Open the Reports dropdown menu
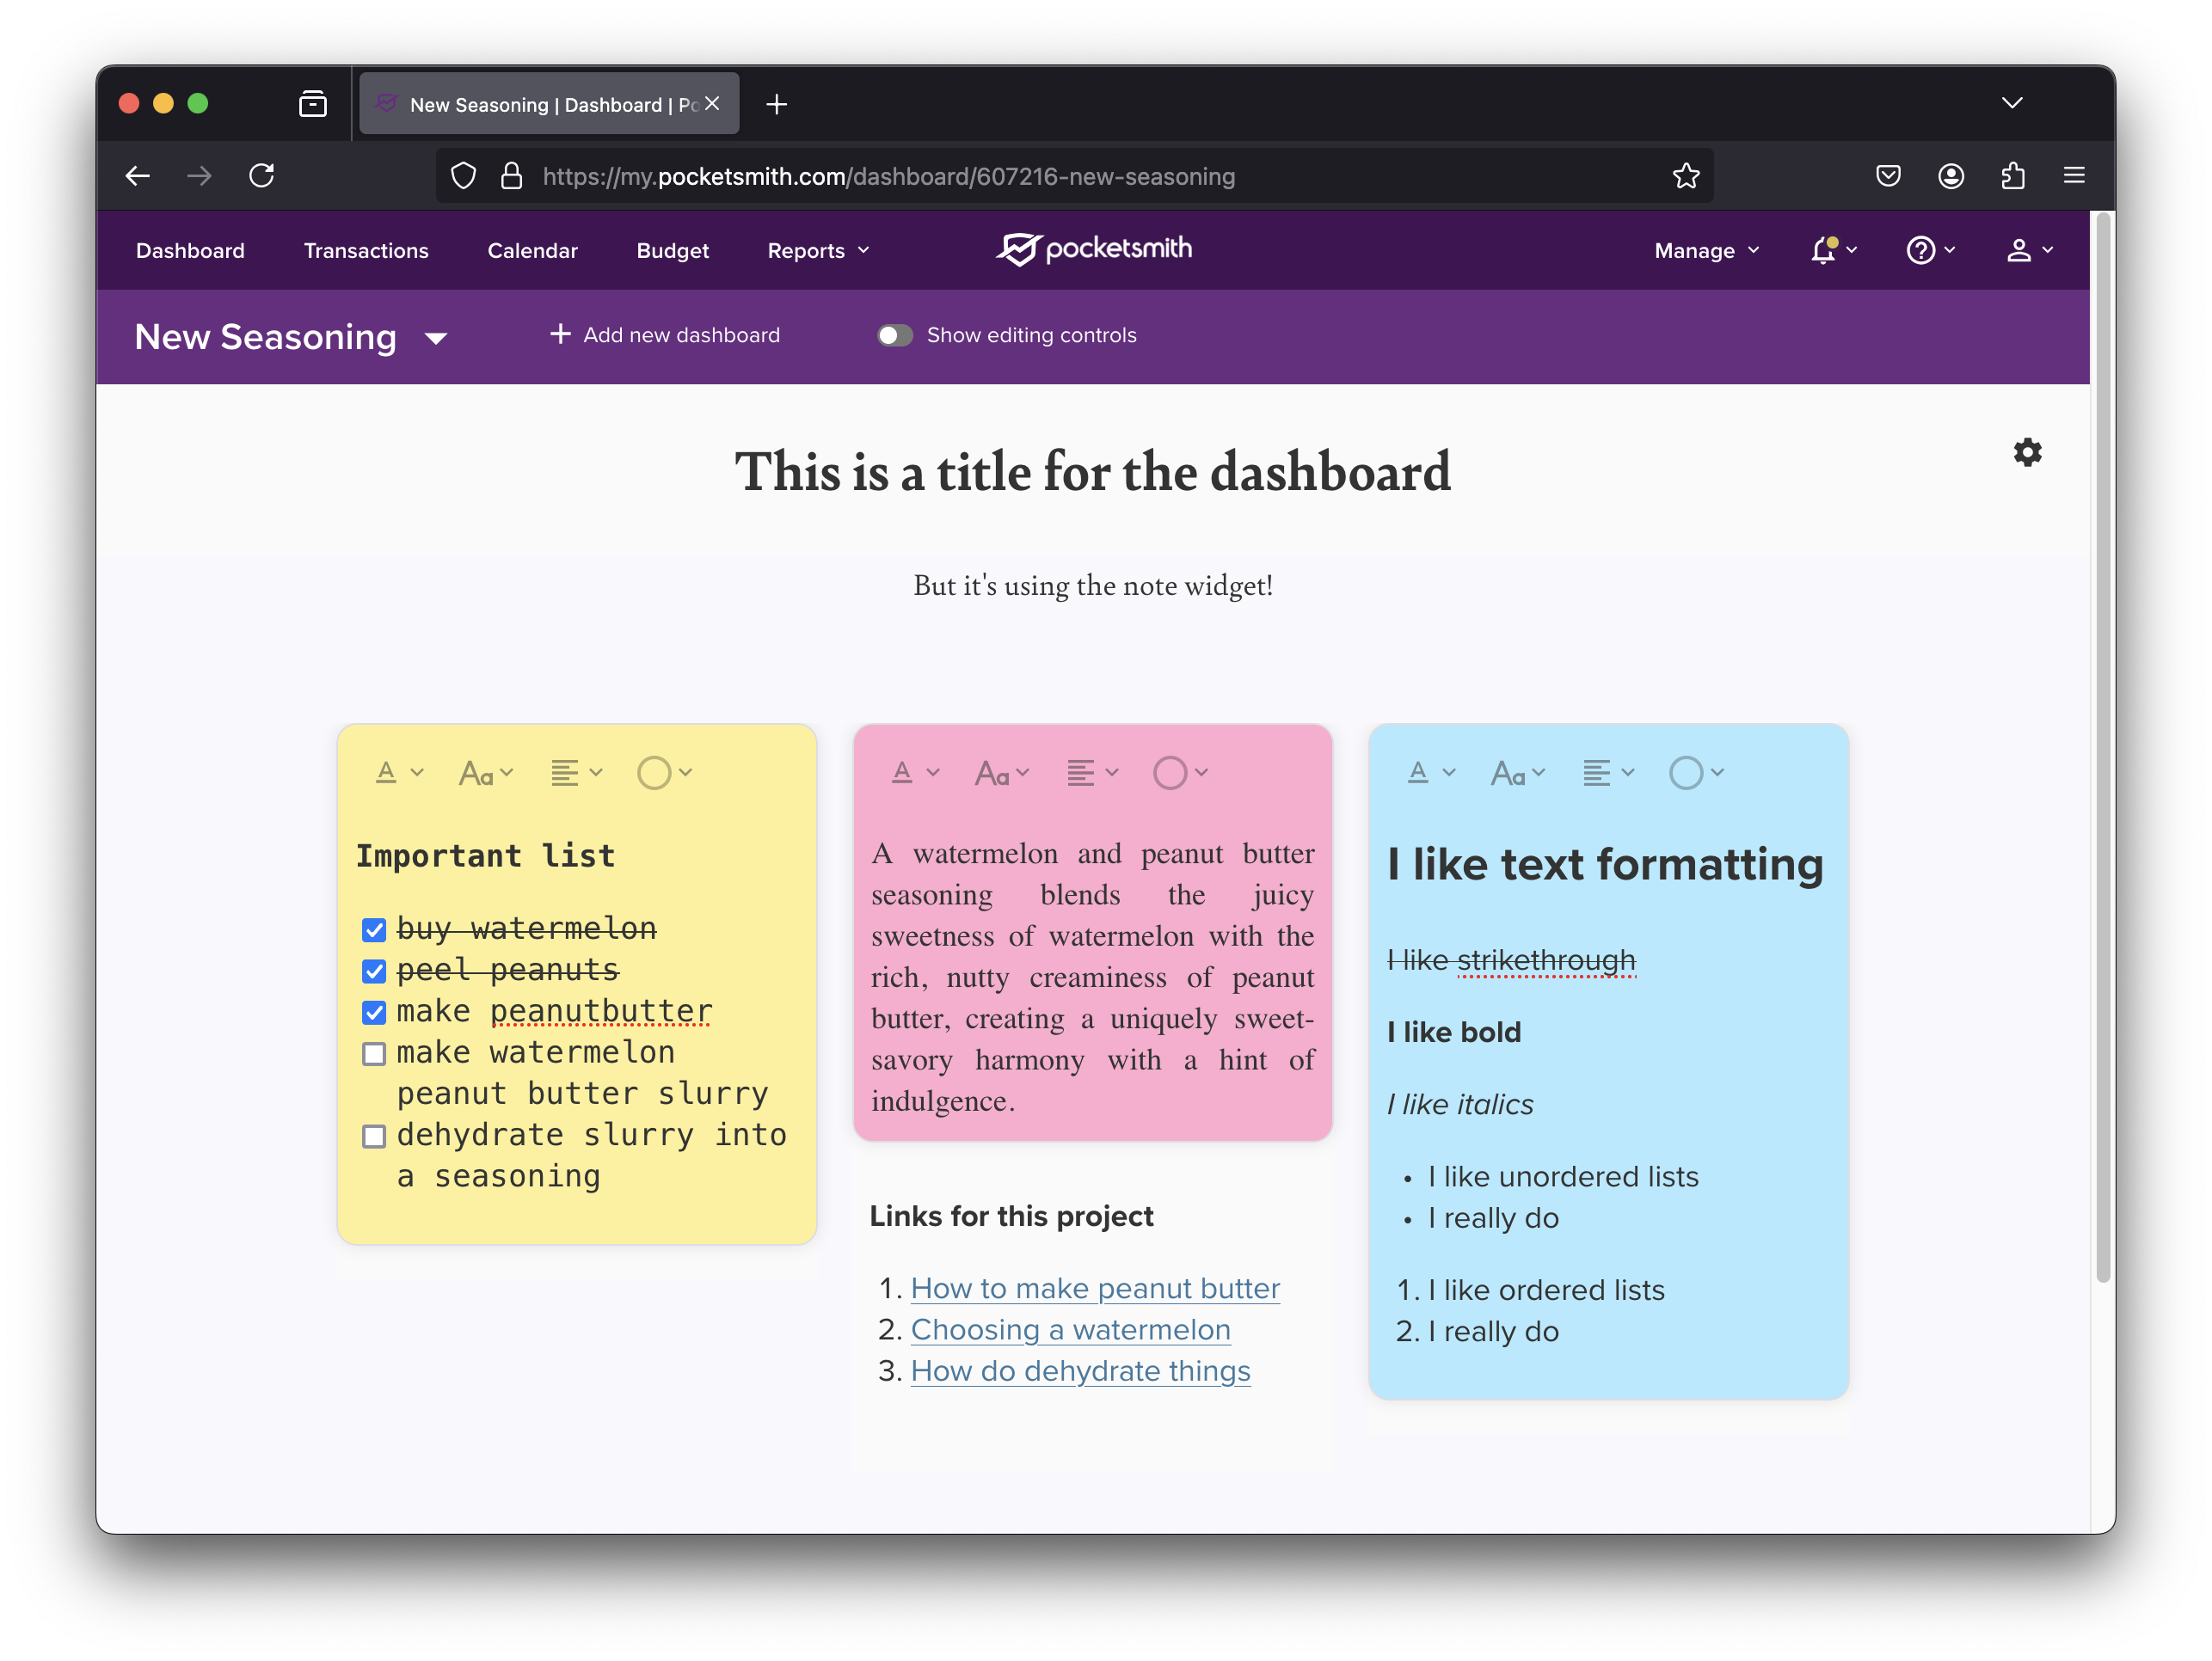 click(x=817, y=251)
